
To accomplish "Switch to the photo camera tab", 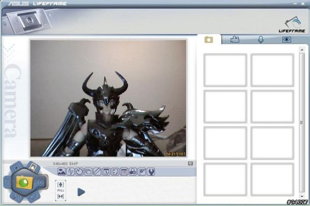I will [209, 40].
